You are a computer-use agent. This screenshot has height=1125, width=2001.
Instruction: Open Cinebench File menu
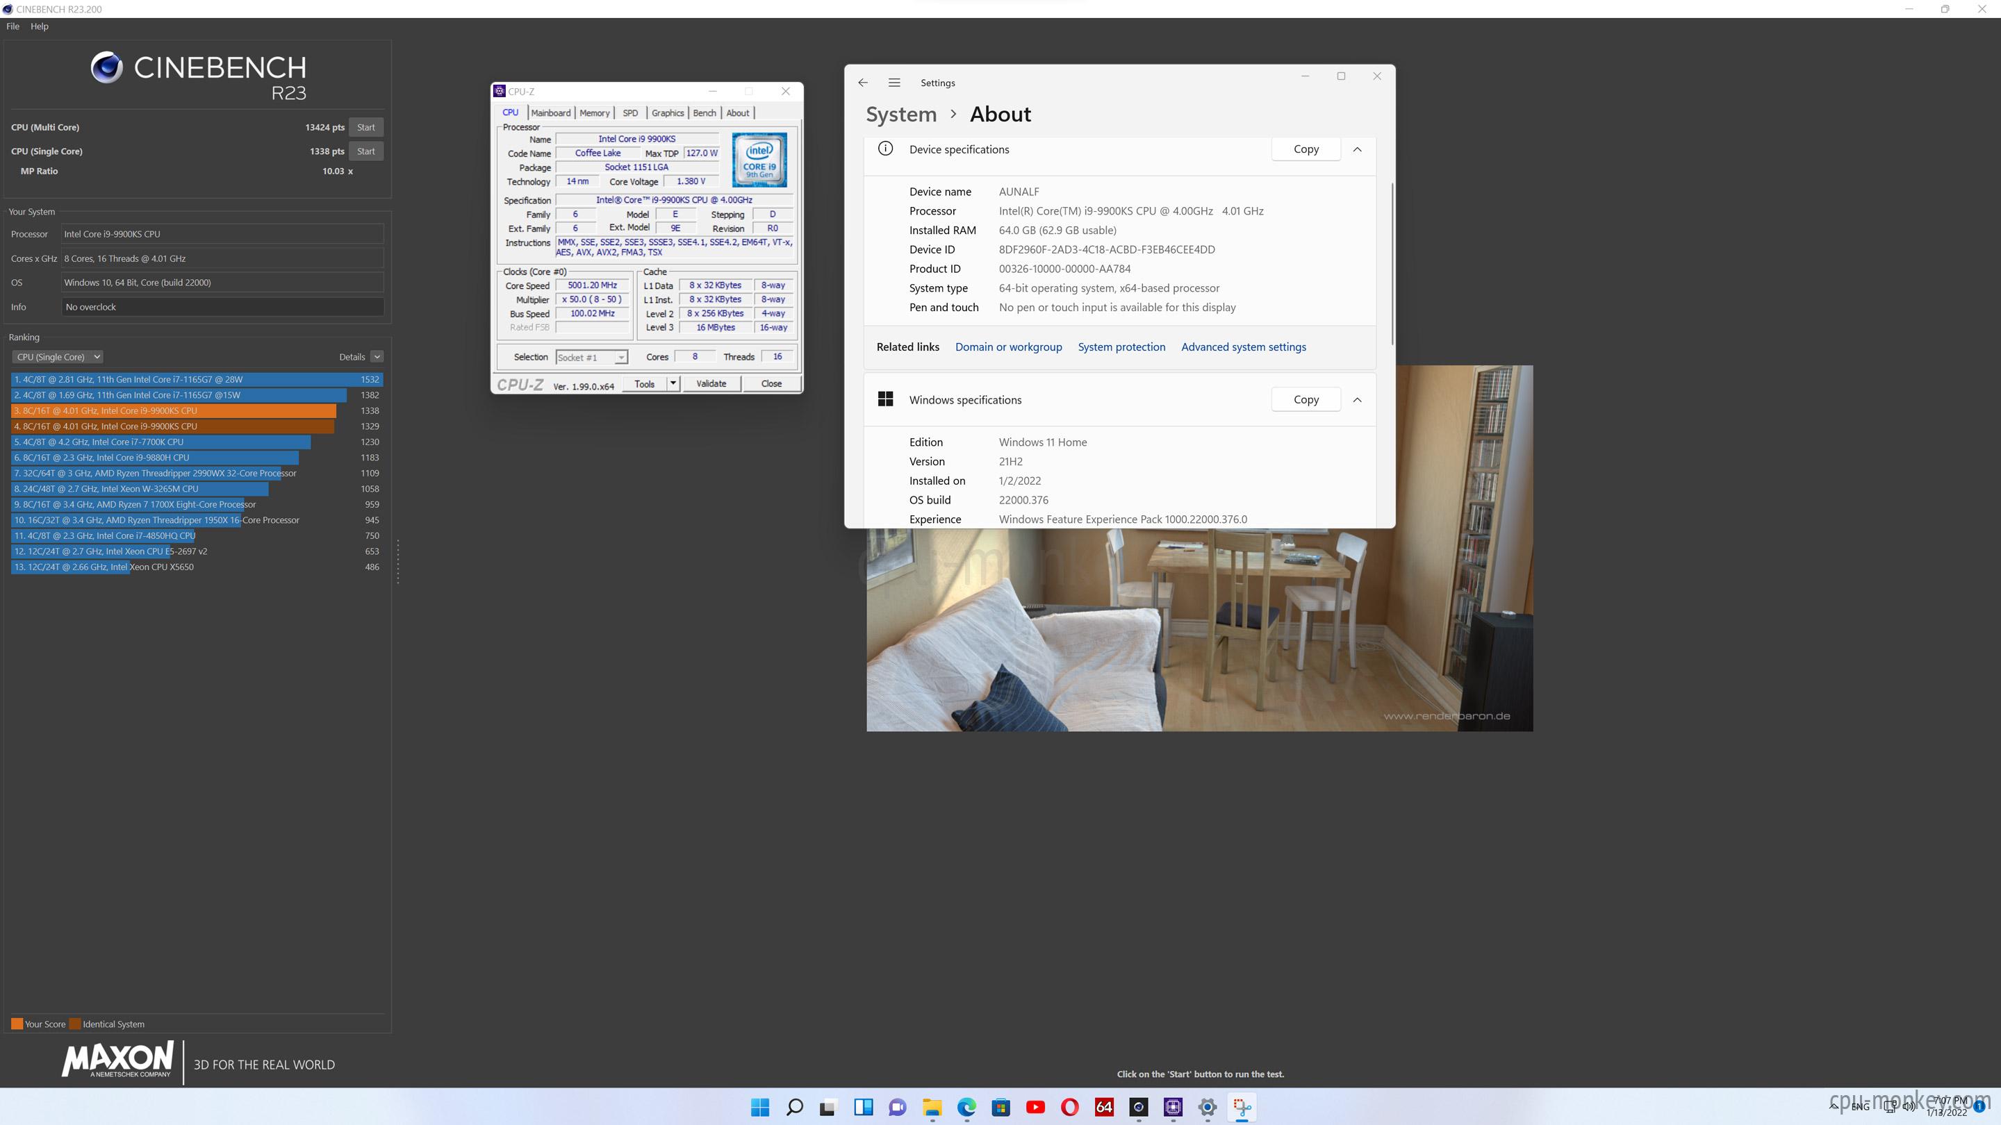13,26
